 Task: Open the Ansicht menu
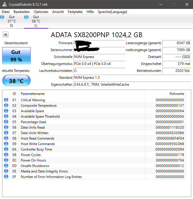[58, 12]
